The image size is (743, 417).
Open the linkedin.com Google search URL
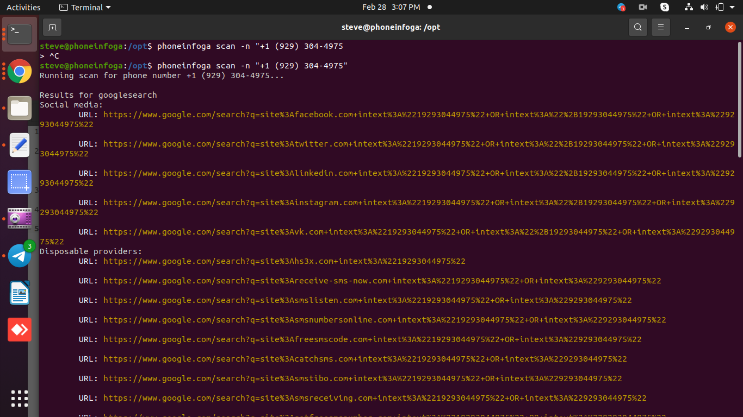pyautogui.click(x=387, y=178)
